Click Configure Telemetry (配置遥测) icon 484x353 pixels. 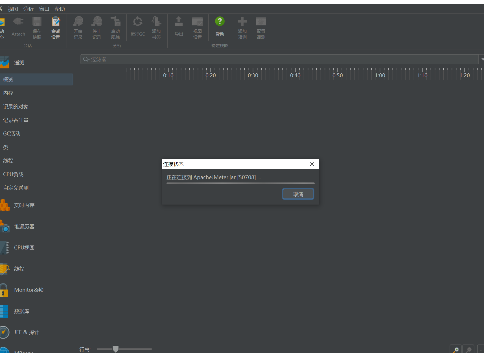[x=261, y=21]
